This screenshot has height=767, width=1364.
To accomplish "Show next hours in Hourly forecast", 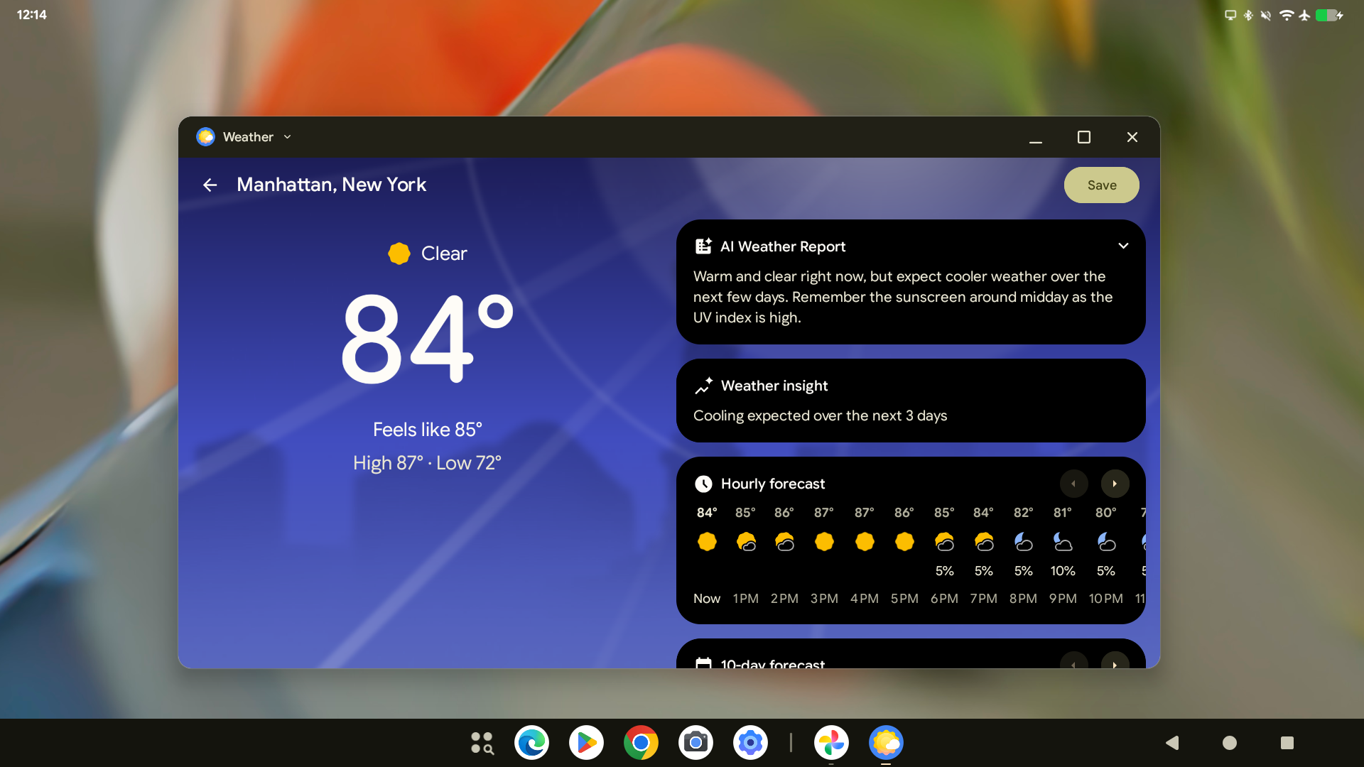I will click(1115, 484).
